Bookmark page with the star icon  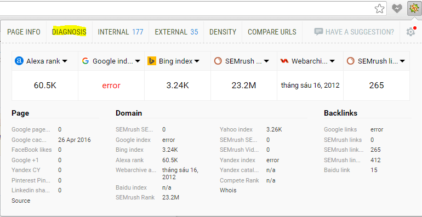pyautogui.click(x=379, y=9)
